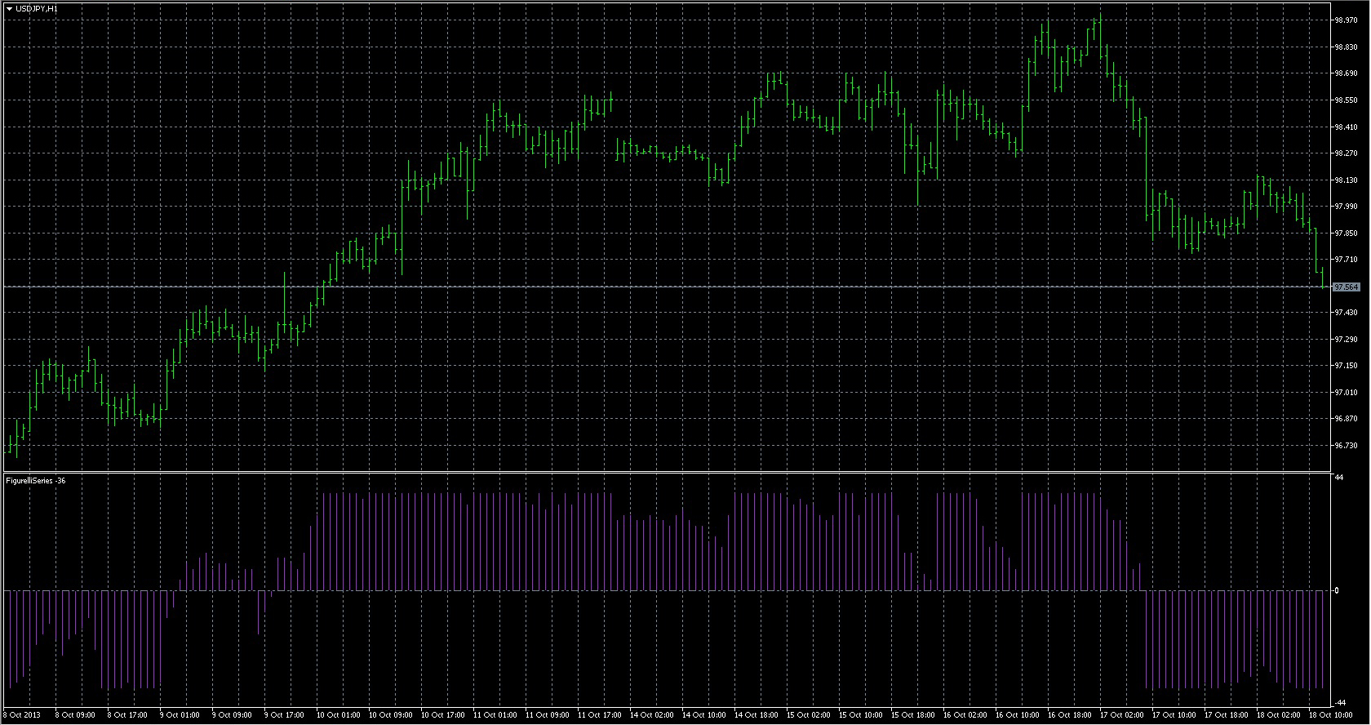Click the 98.830 price axis label

pyautogui.click(x=1346, y=47)
